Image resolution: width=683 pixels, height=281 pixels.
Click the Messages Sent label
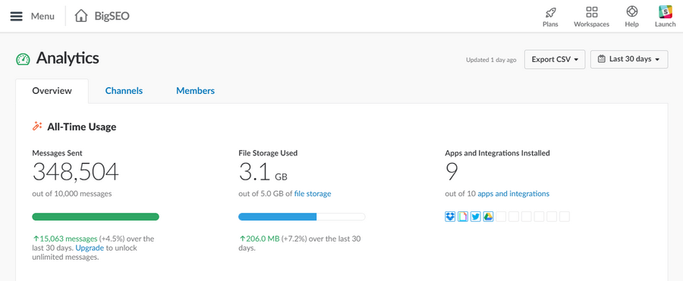click(x=57, y=153)
